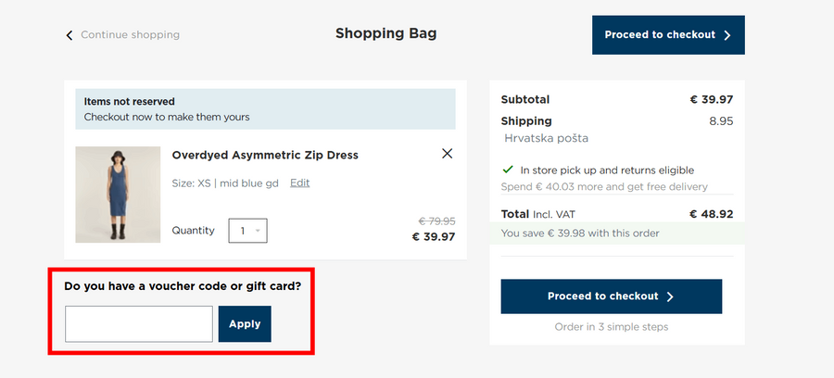Click the Shopping Bag heading

click(385, 33)
